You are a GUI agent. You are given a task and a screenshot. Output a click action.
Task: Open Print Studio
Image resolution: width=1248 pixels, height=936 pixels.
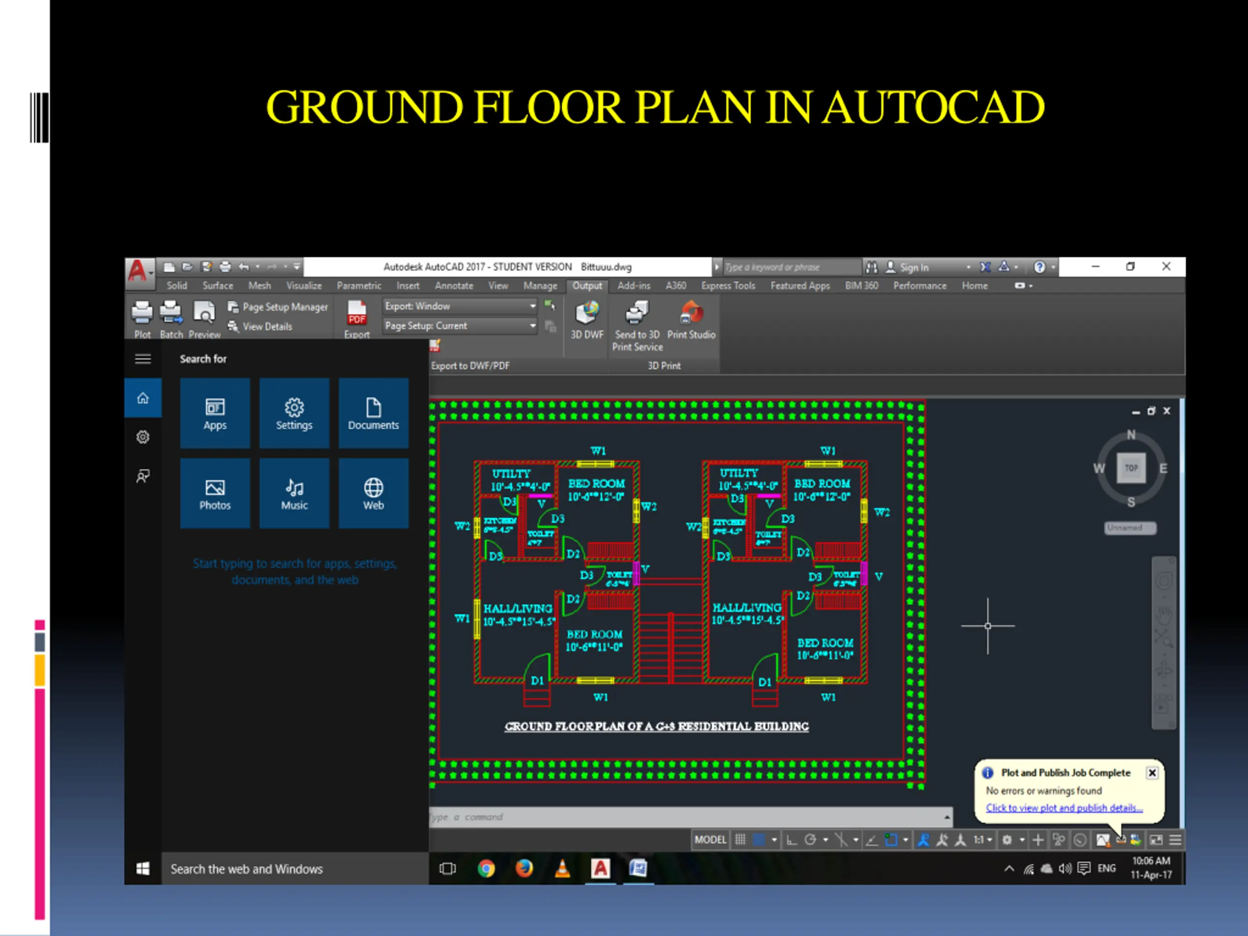point(691,313)
